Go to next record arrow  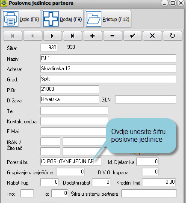pos(53,36)
